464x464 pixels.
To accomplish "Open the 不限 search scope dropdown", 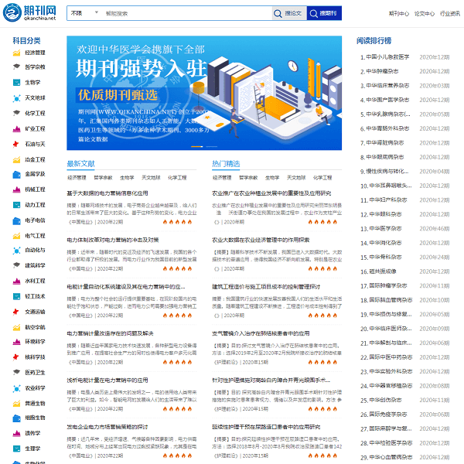I will (84, 13).
